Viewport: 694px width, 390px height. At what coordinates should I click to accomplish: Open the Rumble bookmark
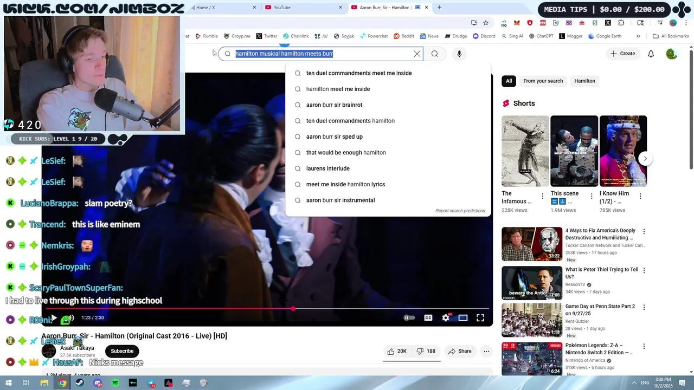tap(207, 36)
